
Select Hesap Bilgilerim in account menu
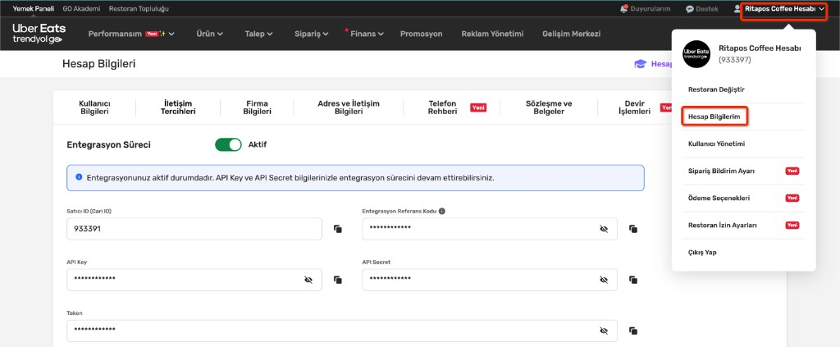tap(714, 116)
